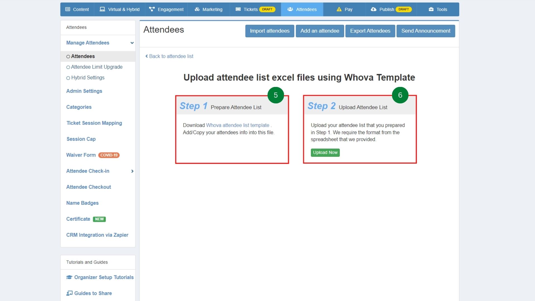This screenshot has height=301, width=535.
Task: Switch to the Marketing tab
Action: click(x=208, y=9)
